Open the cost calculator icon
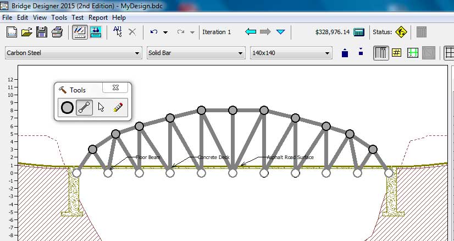The height and width of the screenshot is (241, 454). (359, 32)
